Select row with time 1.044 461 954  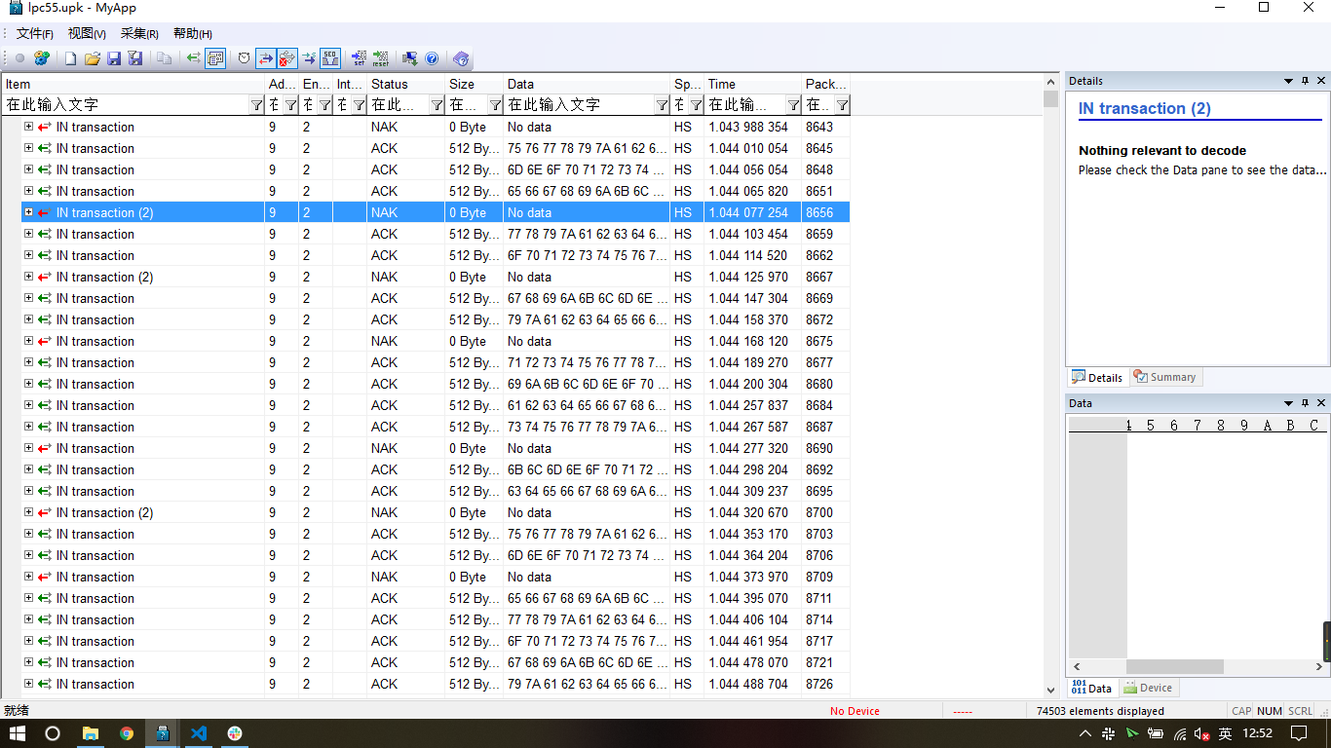pos(436,641)
